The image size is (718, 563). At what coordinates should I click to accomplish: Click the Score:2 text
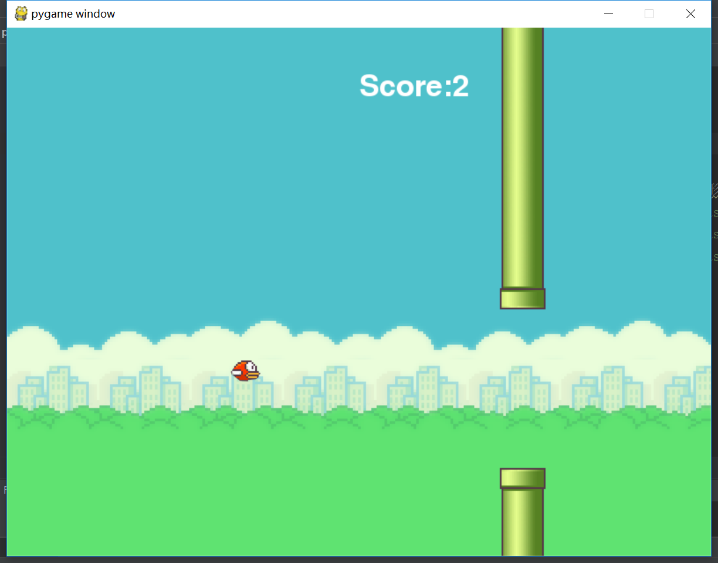[x=414, y=86]
